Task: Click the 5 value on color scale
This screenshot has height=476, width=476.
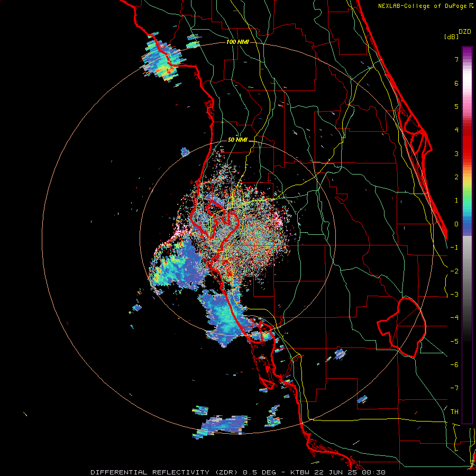Action: tap(456, 106)
